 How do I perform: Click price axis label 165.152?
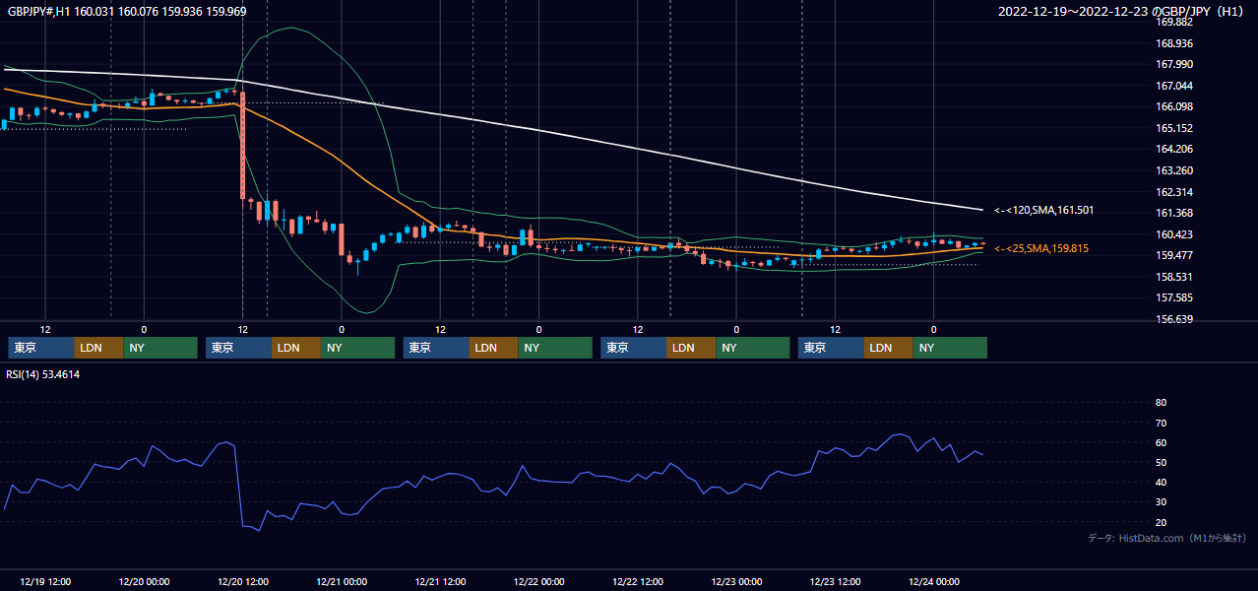[1173, 128]
